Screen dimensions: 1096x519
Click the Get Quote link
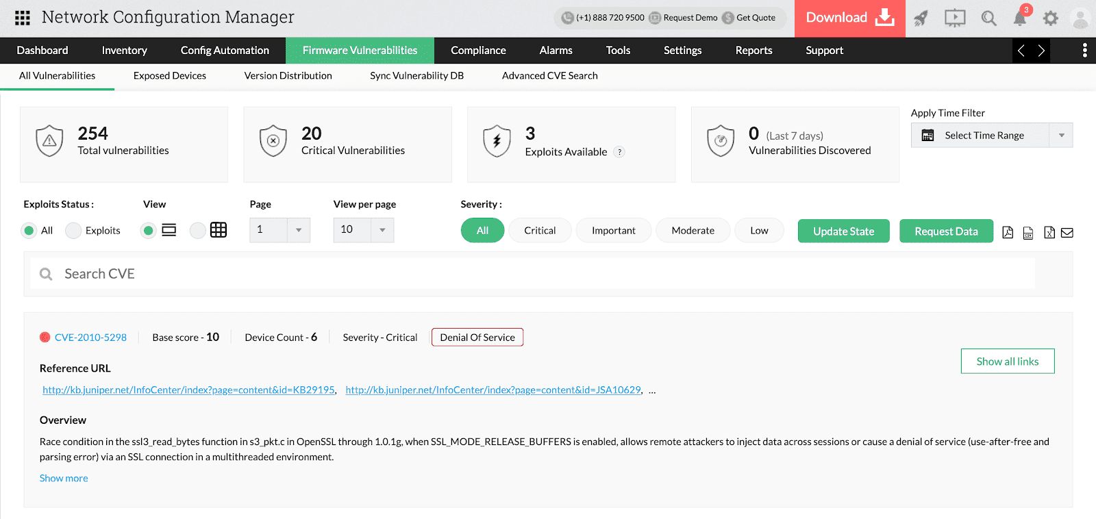[x=749, y=18]
